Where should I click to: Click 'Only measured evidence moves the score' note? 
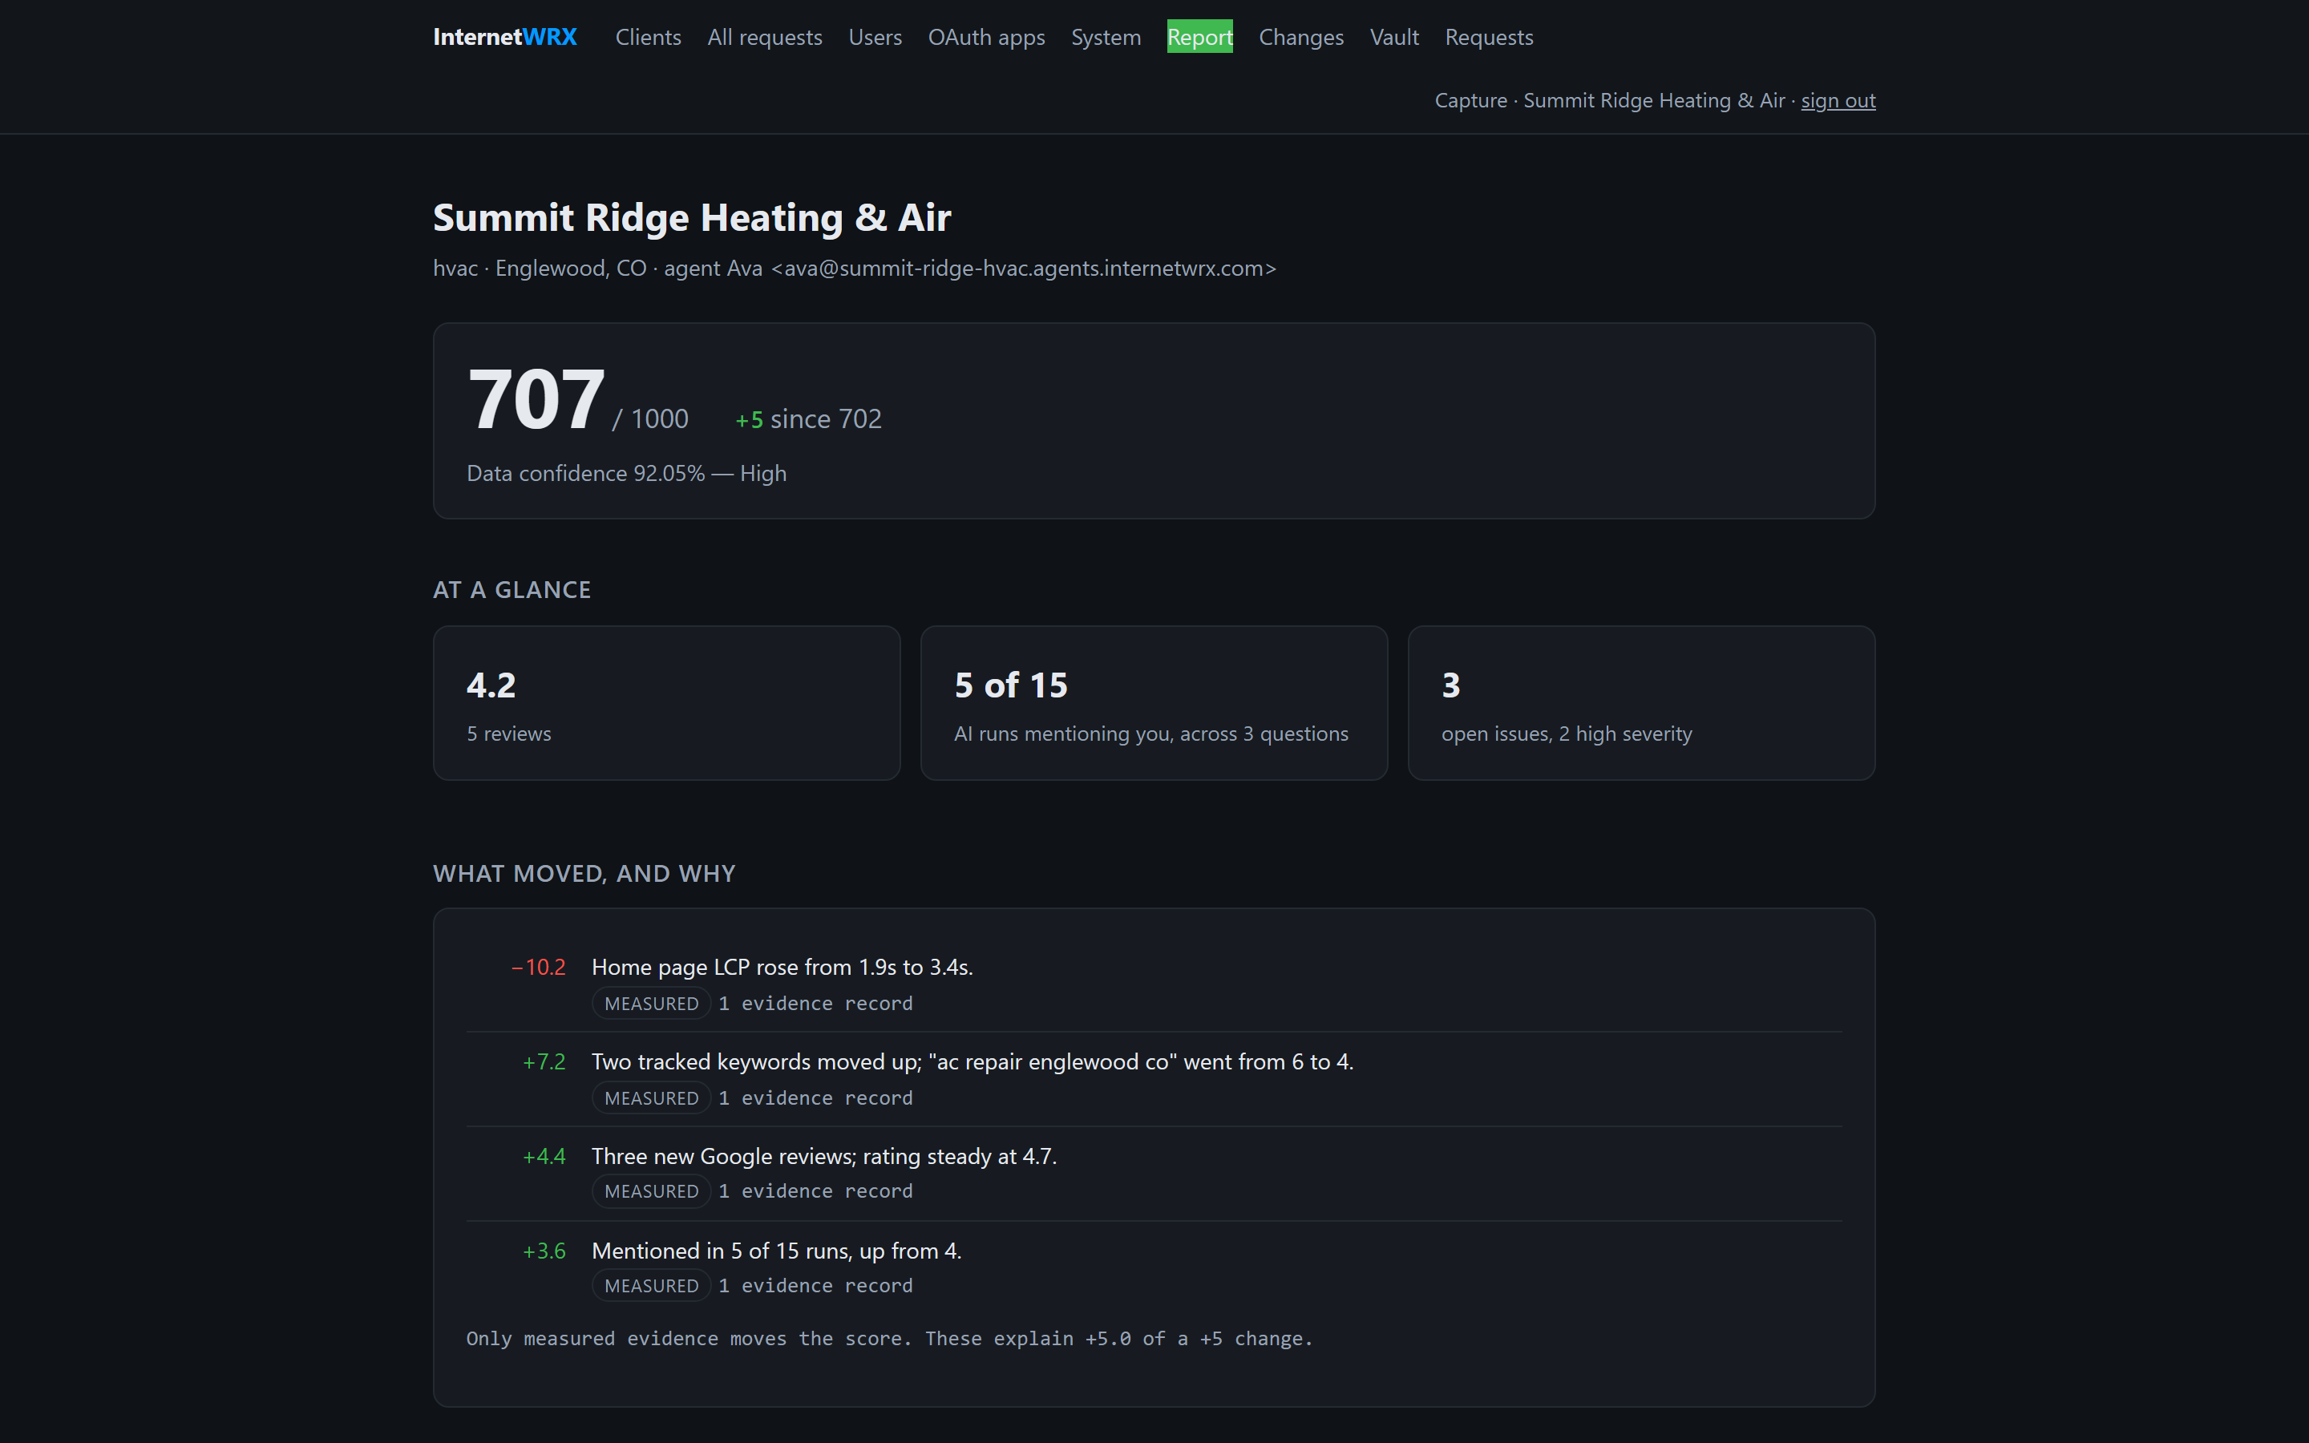pyautogui.click(x=889, y=1338)
